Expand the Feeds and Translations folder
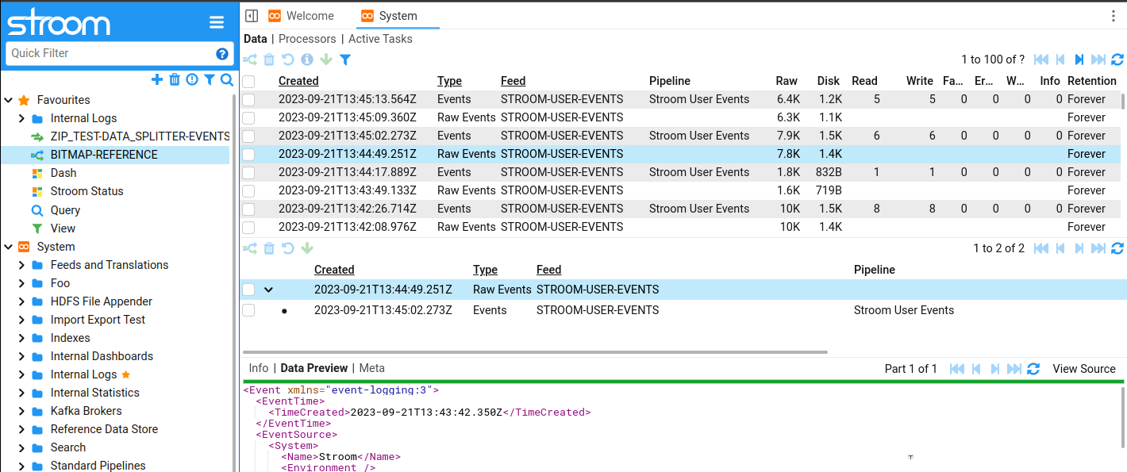This screenshot has height=472, width=1127. (x=22, y=265)
